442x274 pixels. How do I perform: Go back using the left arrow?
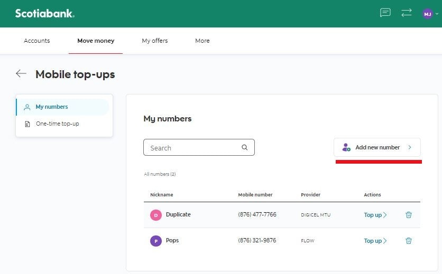[x=21, y=74]
